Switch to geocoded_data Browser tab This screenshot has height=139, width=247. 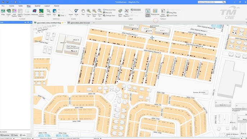(x=80, y=23)
